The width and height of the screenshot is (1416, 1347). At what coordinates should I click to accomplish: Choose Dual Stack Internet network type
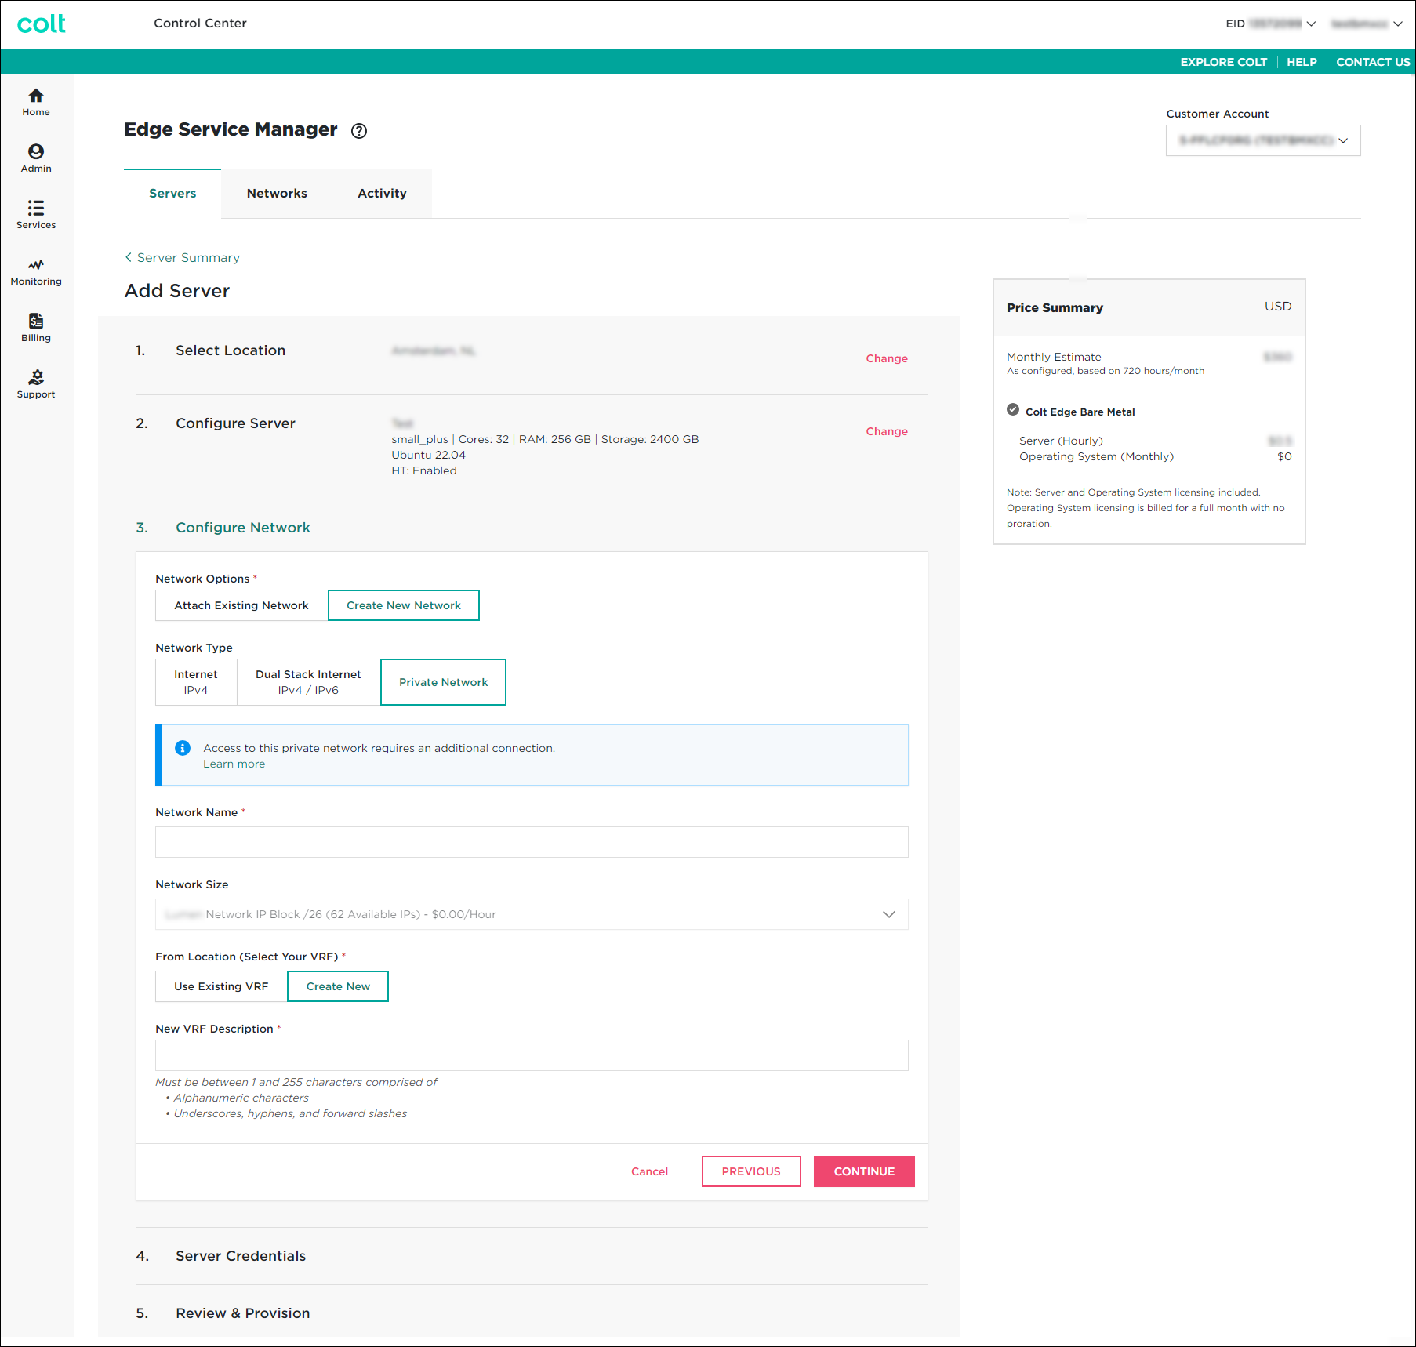(x=308, y=682)
